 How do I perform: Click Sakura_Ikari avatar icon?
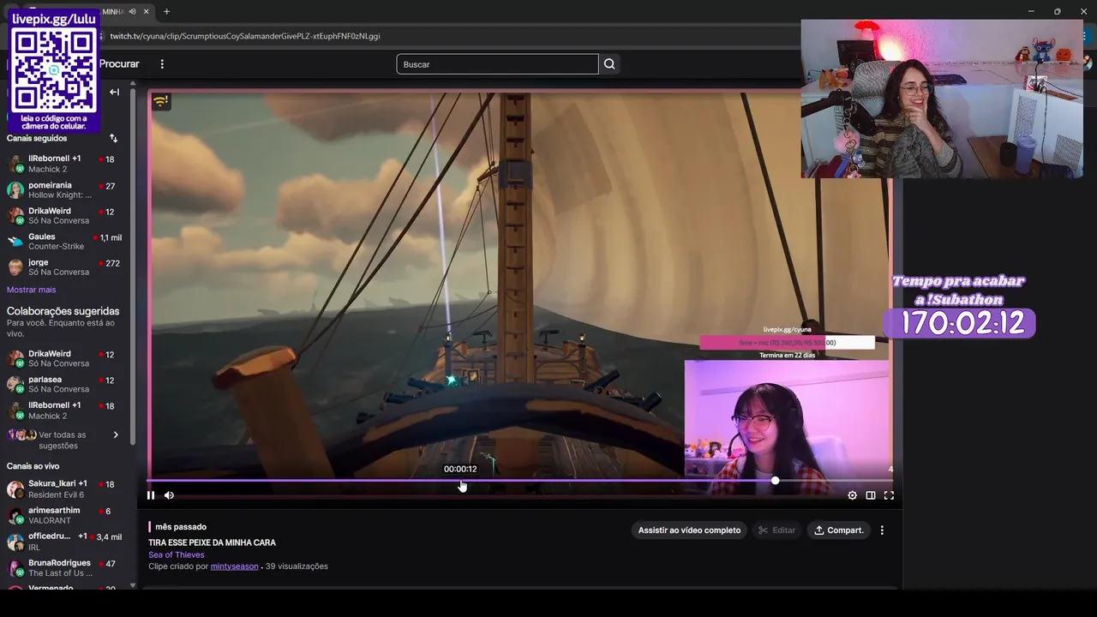coord(15,489)
